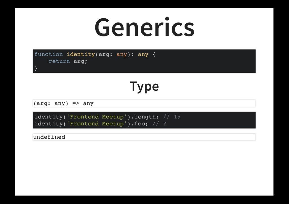Click the identity function name
This screenshot has height=204, width=289.
point(80,54)
